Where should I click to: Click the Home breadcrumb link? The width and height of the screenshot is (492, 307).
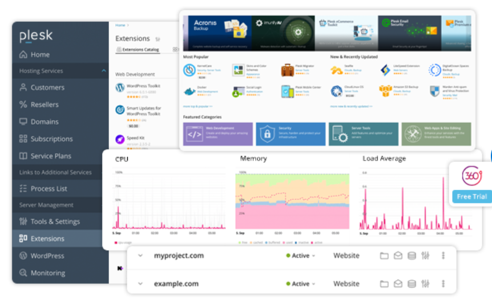pyautogui.click(x=120, y=25)
